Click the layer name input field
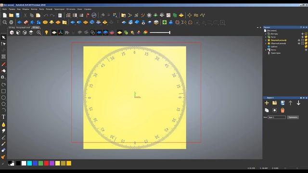The width and height of the screenshot is (308, 173). point(277,117)
